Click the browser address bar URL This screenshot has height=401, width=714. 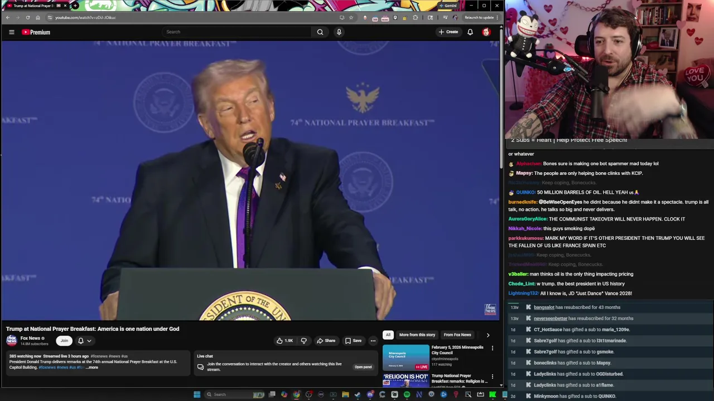85,17
